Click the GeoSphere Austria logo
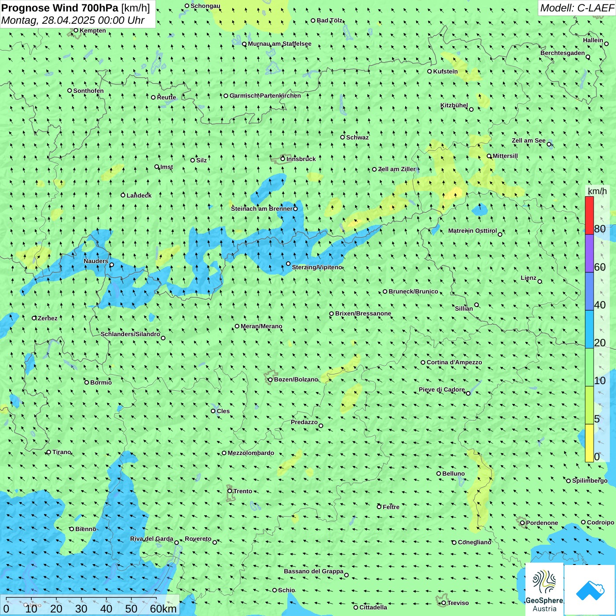616x616 pixels. click(x=544, y=589)
